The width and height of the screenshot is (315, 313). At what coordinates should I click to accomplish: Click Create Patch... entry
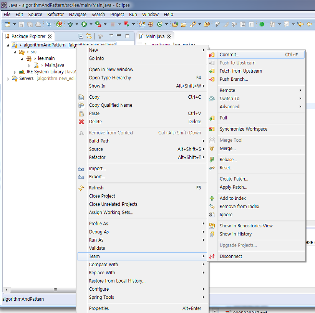(x=256, y=179)
